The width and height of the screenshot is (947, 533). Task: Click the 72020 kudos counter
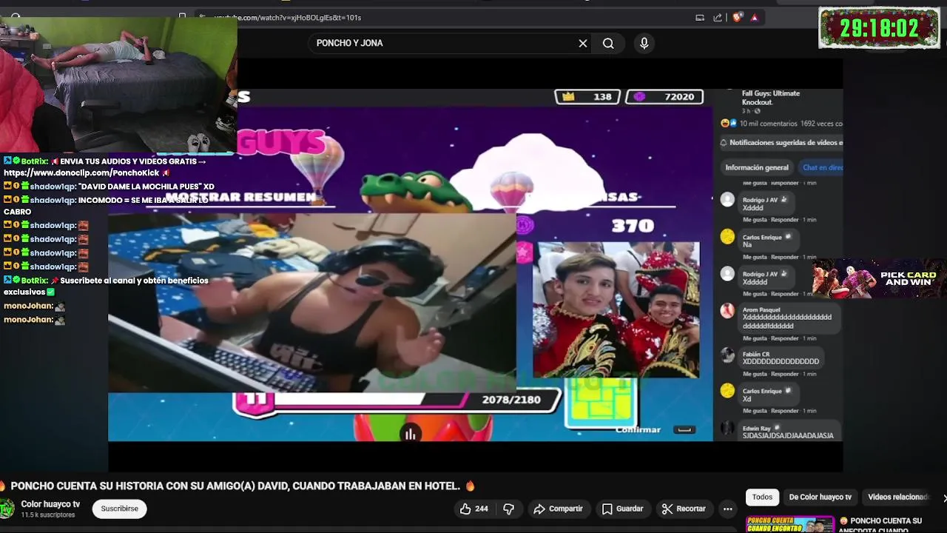click(x=664, y=97)
